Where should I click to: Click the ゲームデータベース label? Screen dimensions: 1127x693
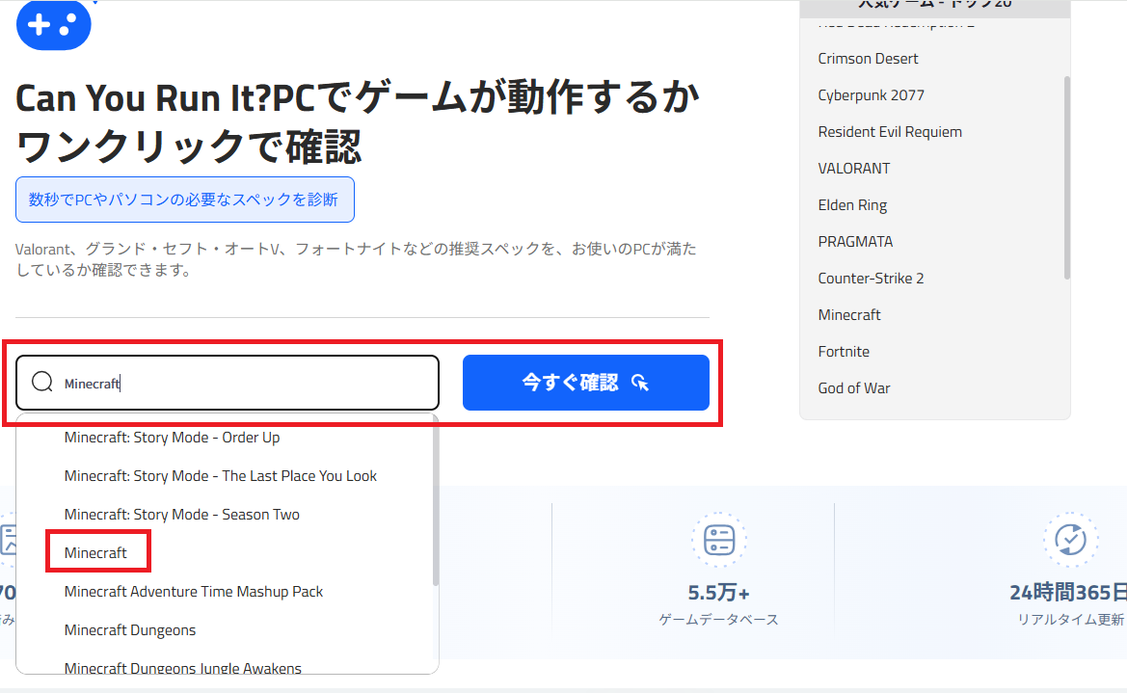[719, 620]
